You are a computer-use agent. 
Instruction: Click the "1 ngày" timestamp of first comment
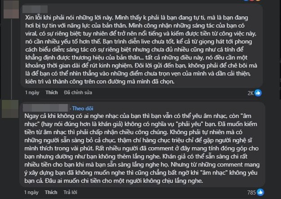[x=32, y=92]
